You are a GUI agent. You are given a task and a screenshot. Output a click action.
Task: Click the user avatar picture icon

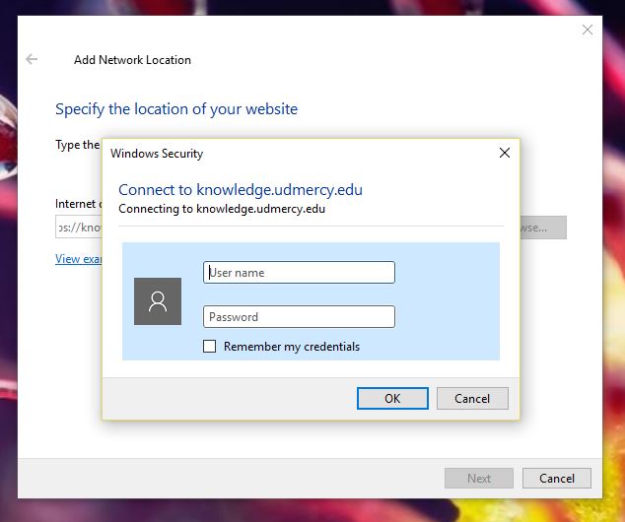coord(158,301)
